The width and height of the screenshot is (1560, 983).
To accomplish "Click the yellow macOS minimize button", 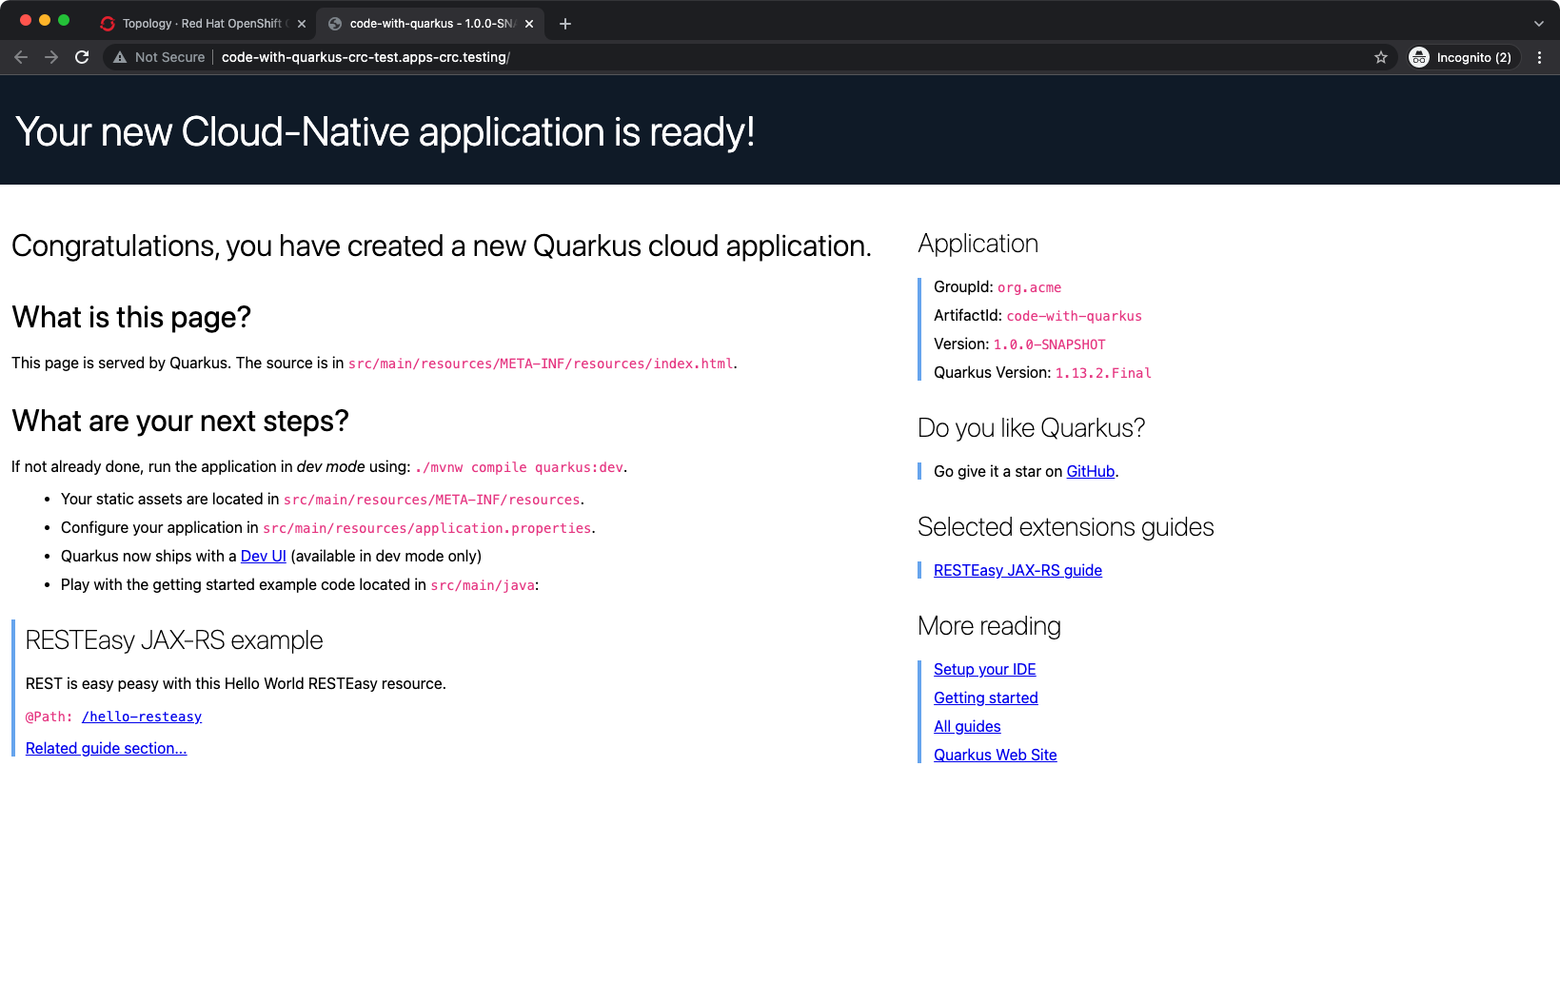I will pos(45,20).
